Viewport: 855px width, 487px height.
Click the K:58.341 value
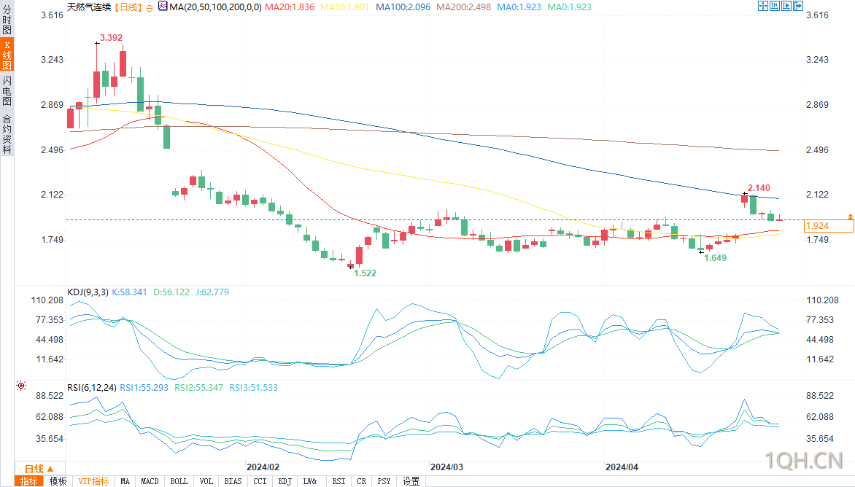coord(129,292)
